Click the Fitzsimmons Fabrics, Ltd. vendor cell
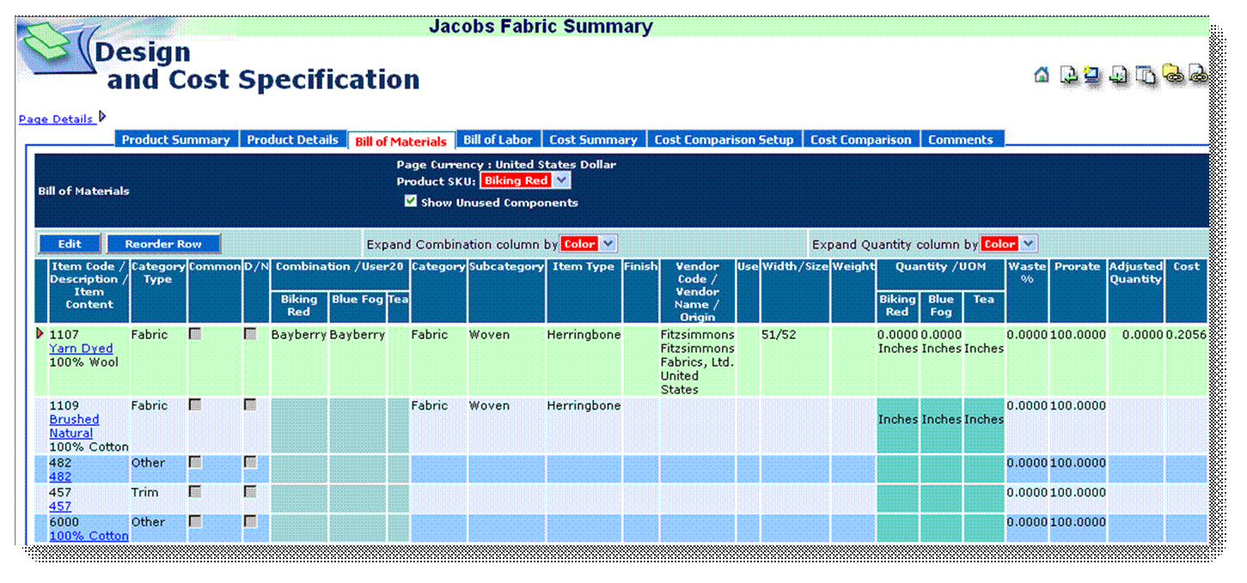This screenshot has height=583, width=1247. 697,361
